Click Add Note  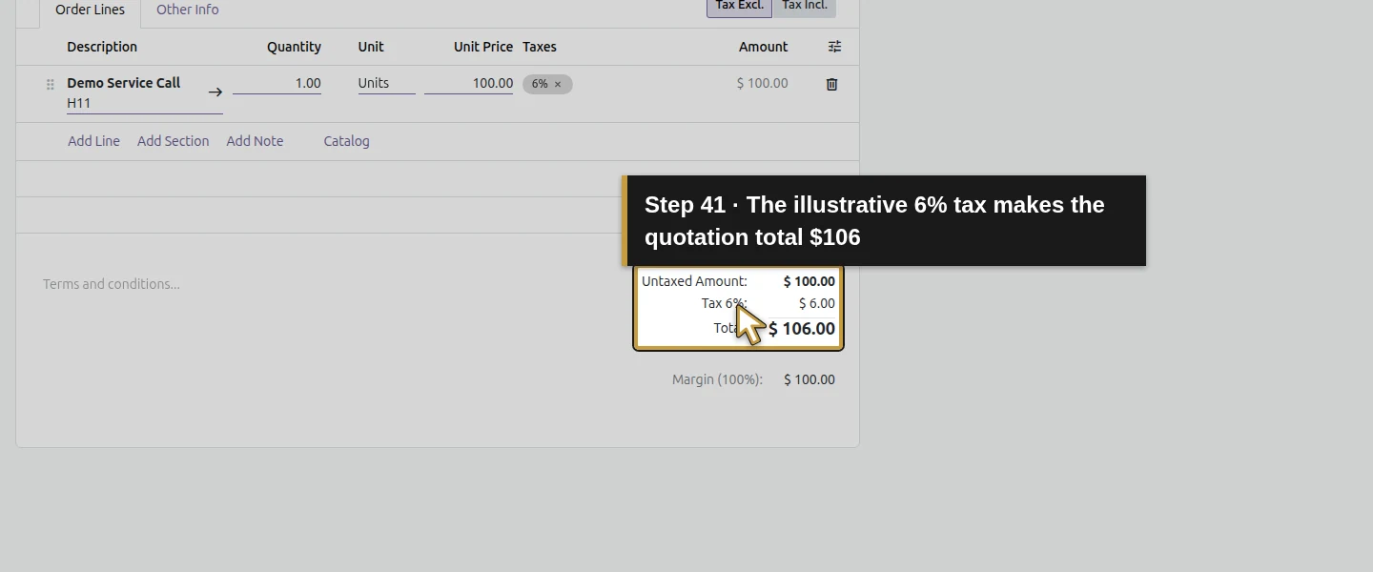pos(255,141)
